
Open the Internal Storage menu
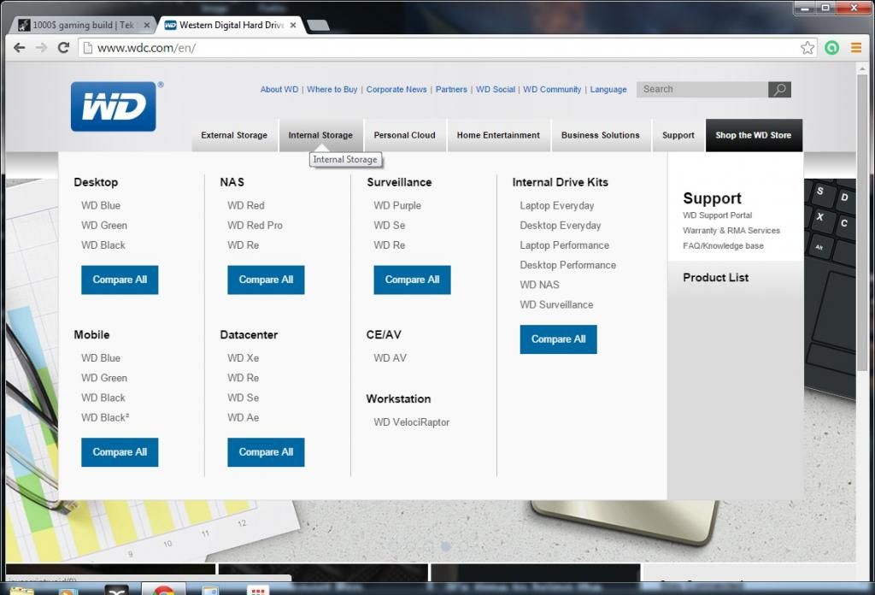tap(321, 135)
